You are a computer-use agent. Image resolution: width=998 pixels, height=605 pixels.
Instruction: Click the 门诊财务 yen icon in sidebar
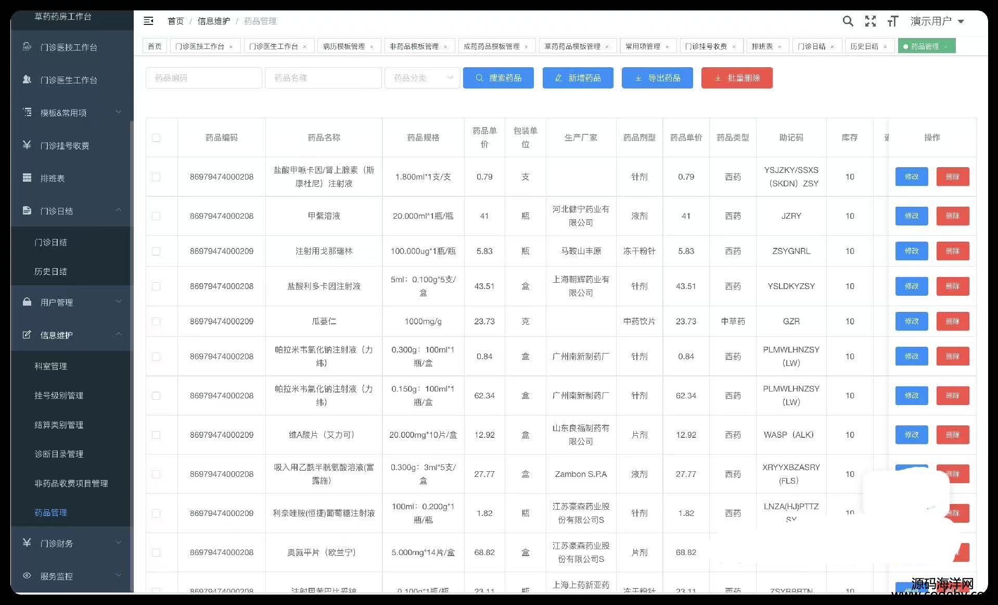(x=27, y=543)
